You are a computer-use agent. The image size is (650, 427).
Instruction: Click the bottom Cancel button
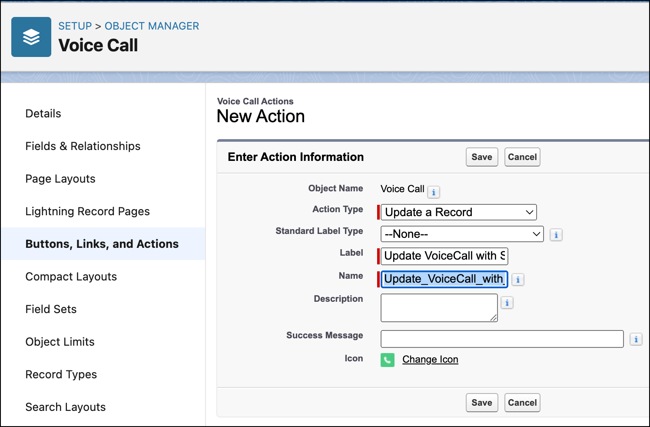(x=522, y=403)
